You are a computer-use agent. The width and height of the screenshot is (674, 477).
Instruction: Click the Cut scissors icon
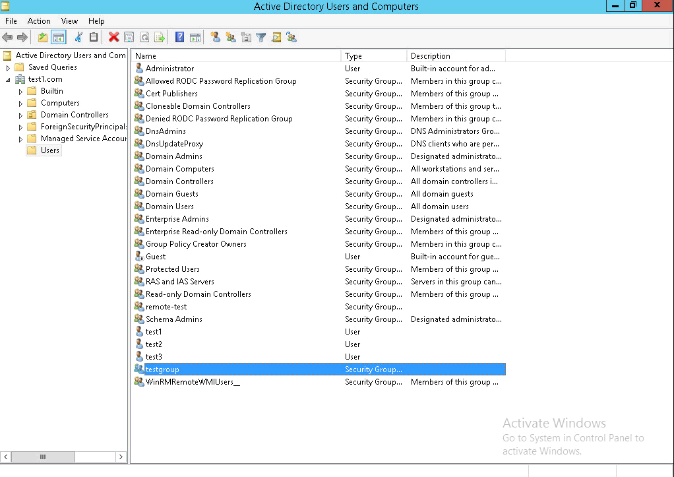tap(78, 38)
